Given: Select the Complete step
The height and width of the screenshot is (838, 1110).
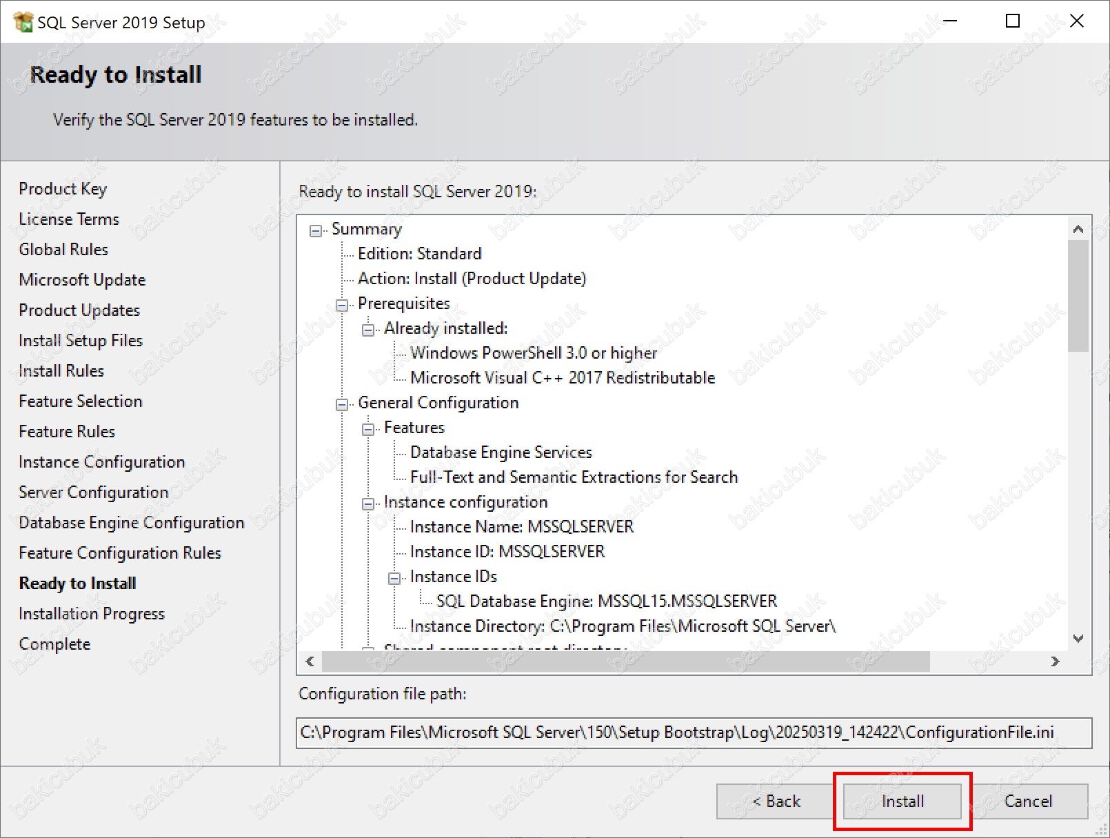Looking at the screenshot, I should [54, 644].
